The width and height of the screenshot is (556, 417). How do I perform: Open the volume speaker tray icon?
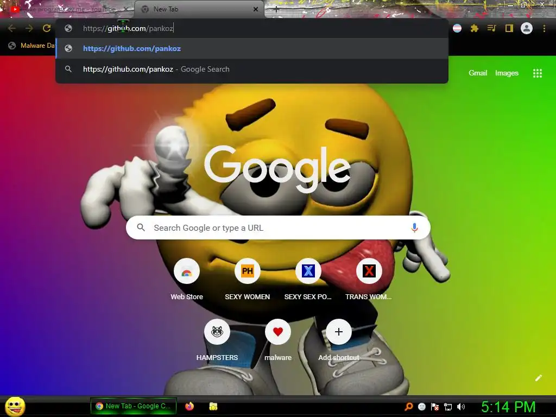tap(460, 407)
